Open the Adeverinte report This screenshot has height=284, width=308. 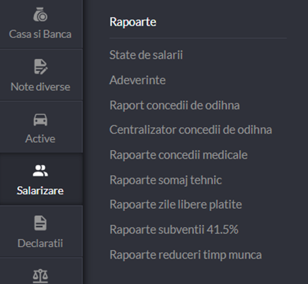137,80
